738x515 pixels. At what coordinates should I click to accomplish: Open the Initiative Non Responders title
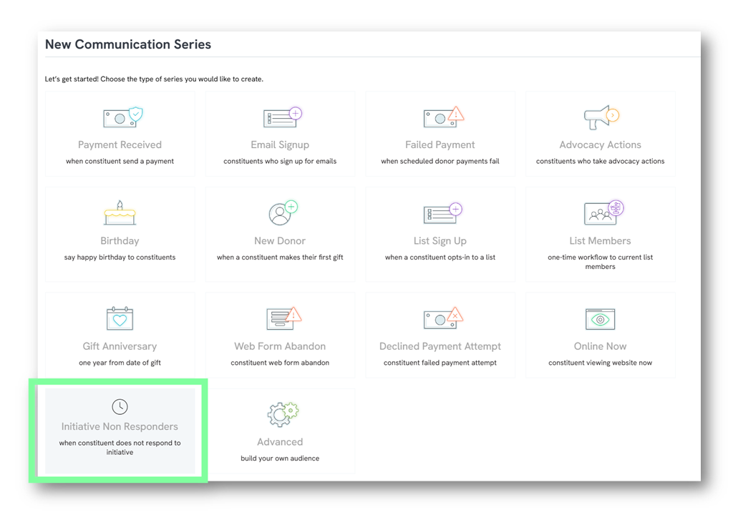[120, 426]
